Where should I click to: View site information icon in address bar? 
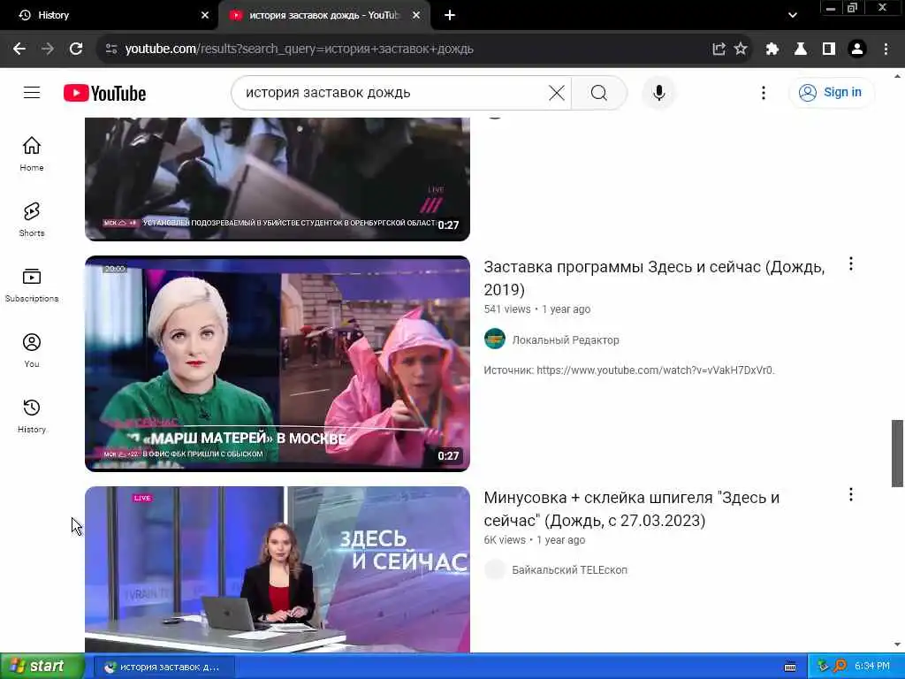(110, 50)
